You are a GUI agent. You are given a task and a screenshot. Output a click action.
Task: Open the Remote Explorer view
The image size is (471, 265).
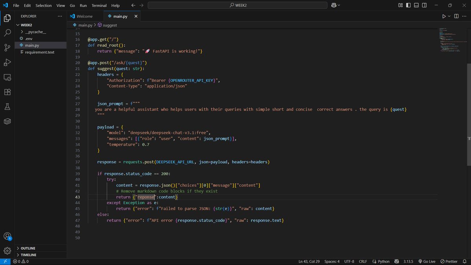(x=7, y=77)
